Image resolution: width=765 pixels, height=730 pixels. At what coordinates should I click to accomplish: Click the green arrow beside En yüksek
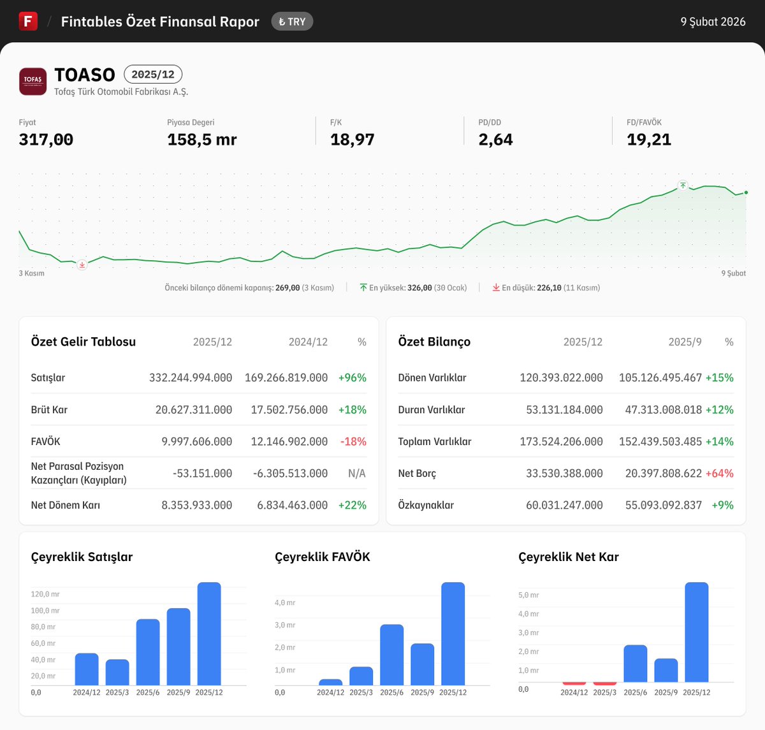click(362, 287)
